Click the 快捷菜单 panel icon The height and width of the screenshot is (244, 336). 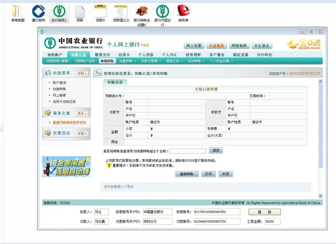click(48, 73)
